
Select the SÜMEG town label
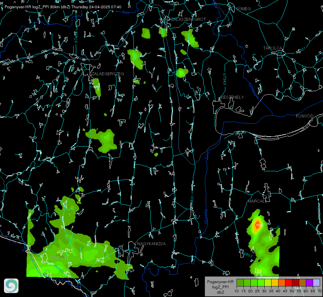tap(243, 9)
